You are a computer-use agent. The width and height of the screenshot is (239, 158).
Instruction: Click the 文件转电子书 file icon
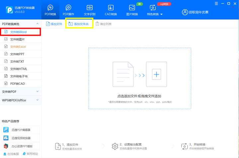pos(6,76)
